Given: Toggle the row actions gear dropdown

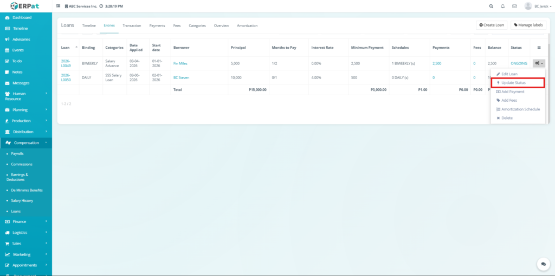Looking at the screenshot, I should (x=538, y=63).
